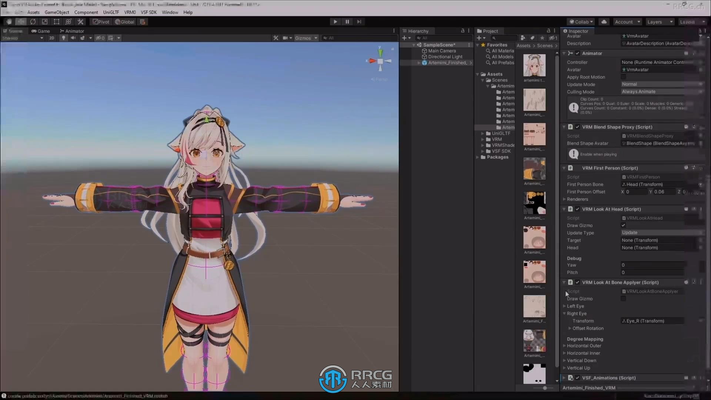Open the Component menu
The width and height of the screenshot is (711, 400).
(86, 12)
